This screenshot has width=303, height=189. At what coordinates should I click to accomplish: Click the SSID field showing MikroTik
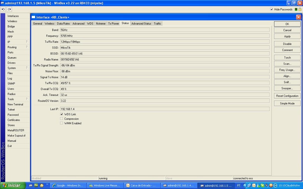coord(165,48)
